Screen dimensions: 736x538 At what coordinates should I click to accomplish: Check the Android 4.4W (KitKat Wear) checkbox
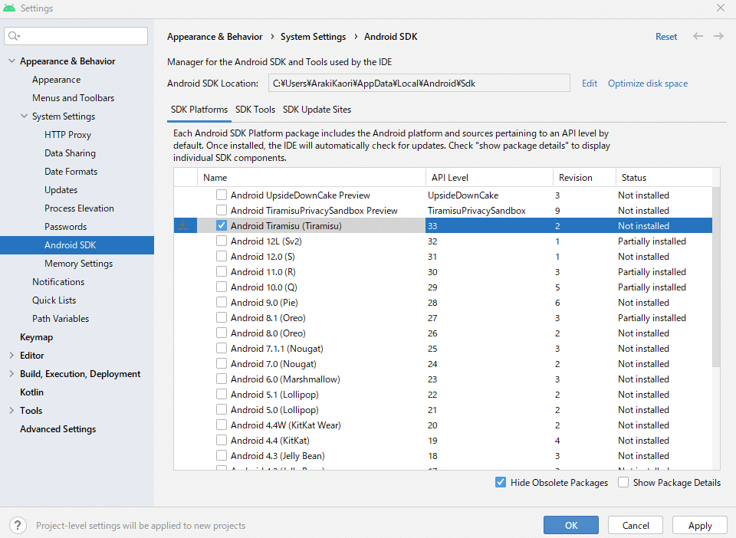[222, 425]
